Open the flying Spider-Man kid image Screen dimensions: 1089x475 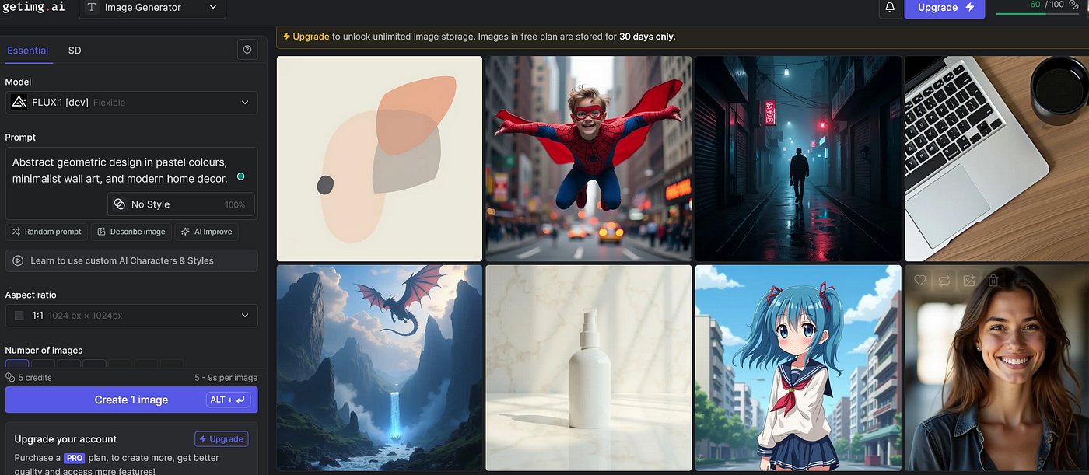point(589,159)
